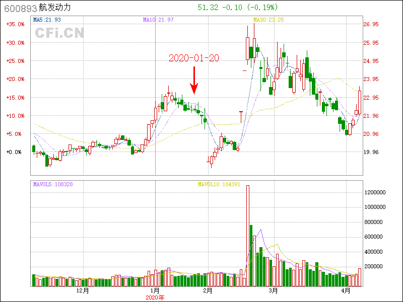The width and height of the screenshot is (403, 302).
Task: Click the 2月 label on the time axis
Action: coord(208,291)
